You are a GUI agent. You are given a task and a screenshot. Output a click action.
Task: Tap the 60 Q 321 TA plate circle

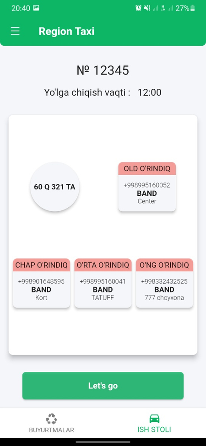tap(54, 187)
